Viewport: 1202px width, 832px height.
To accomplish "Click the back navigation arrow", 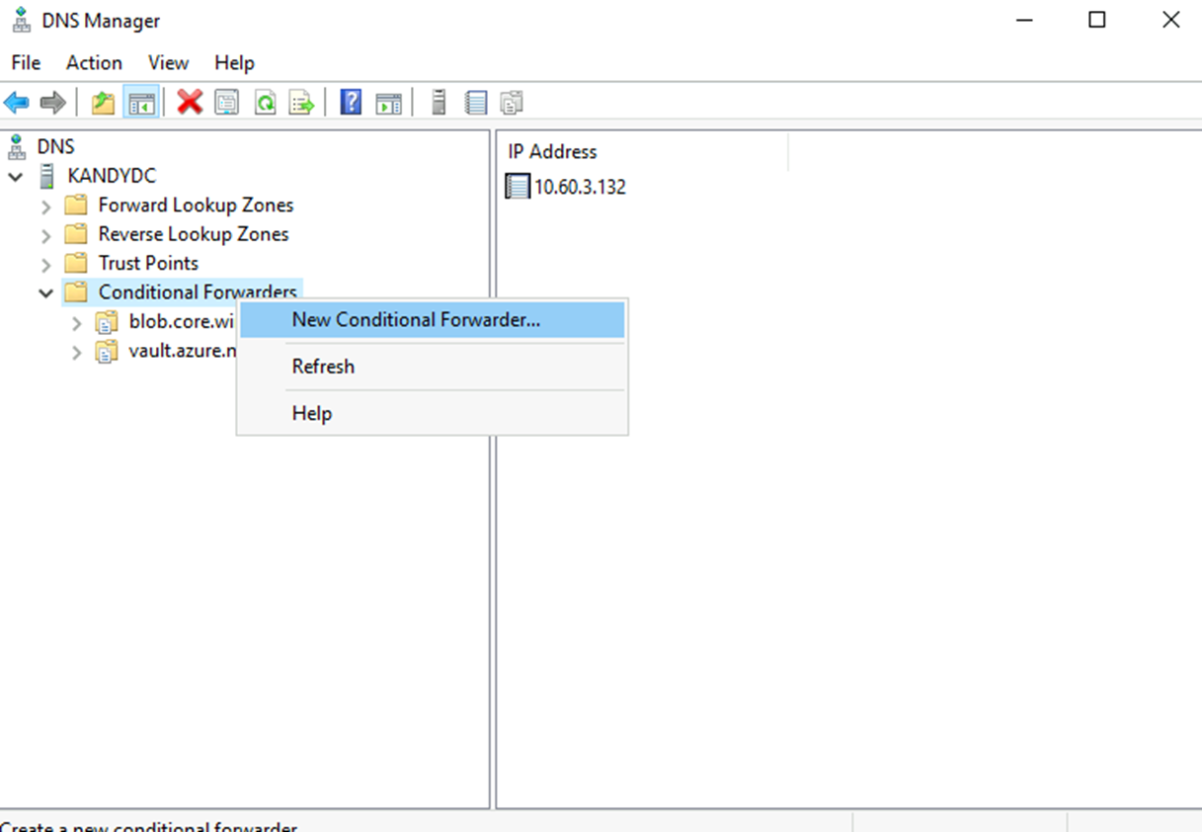I will click(17, 101).
